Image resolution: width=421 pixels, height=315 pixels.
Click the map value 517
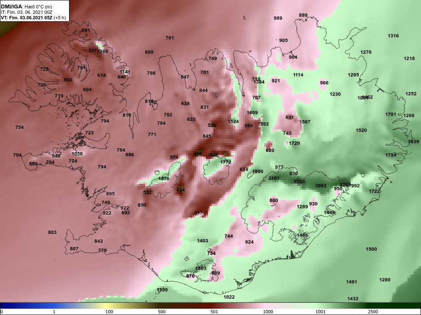coord(198,213)
